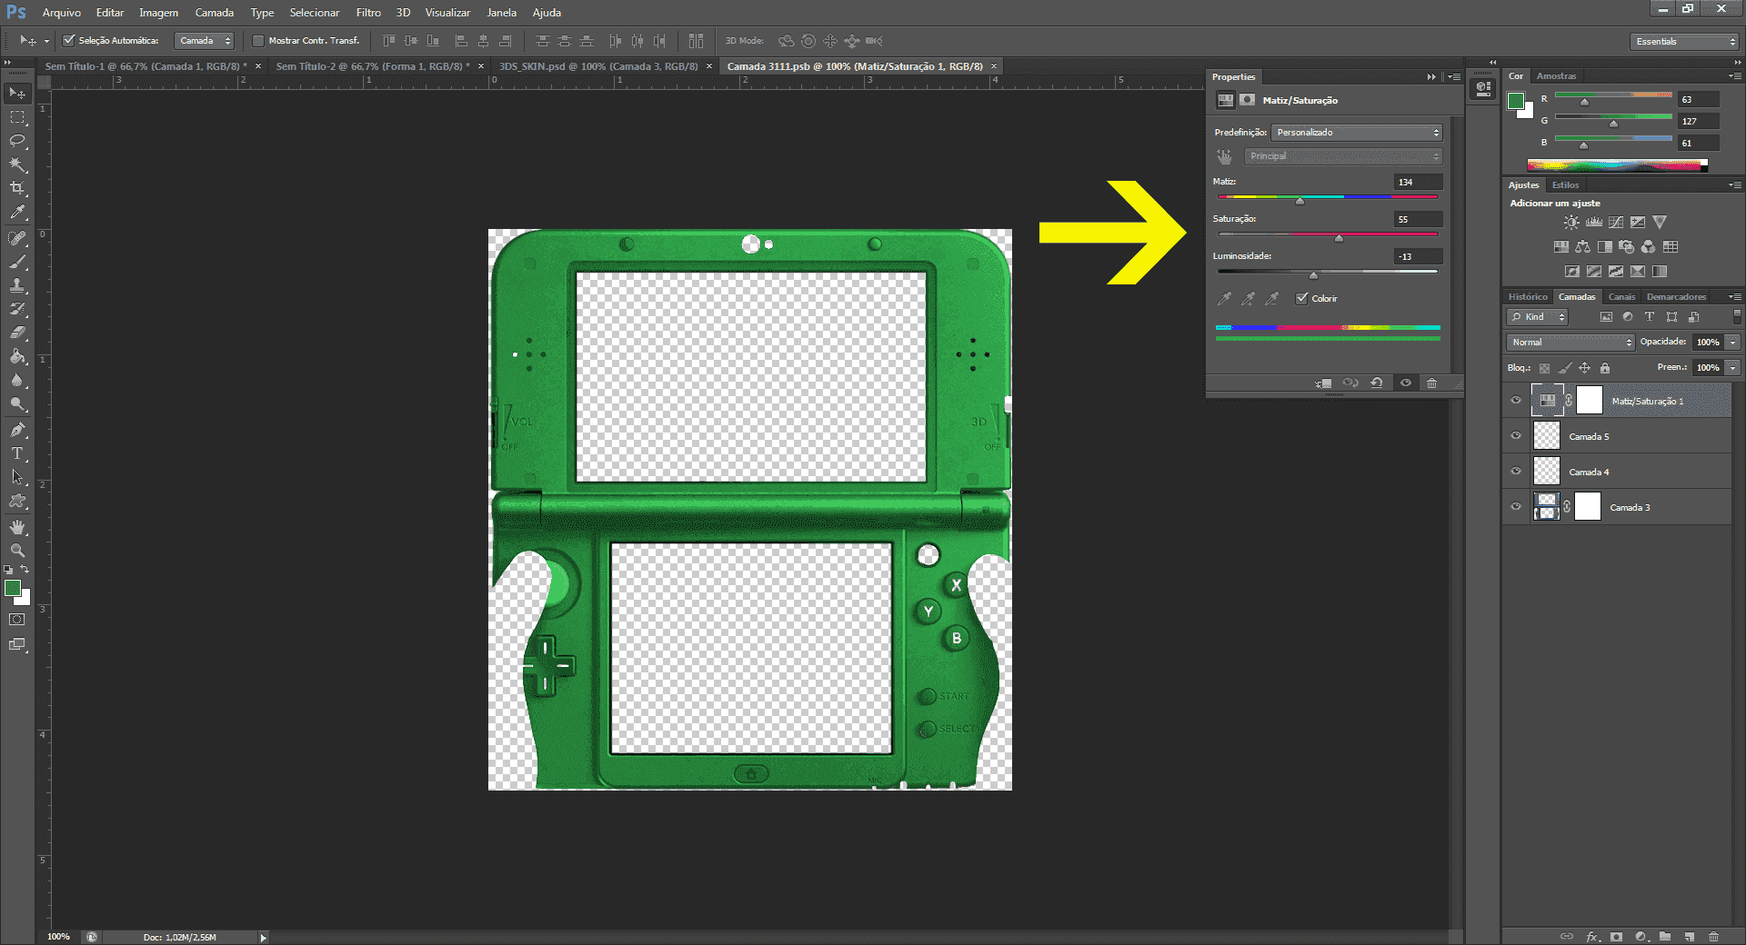The height and width of the screenshot is (945, 1746).
Task: Open the Properties panel flyout menu
Action: (1454, 77)
